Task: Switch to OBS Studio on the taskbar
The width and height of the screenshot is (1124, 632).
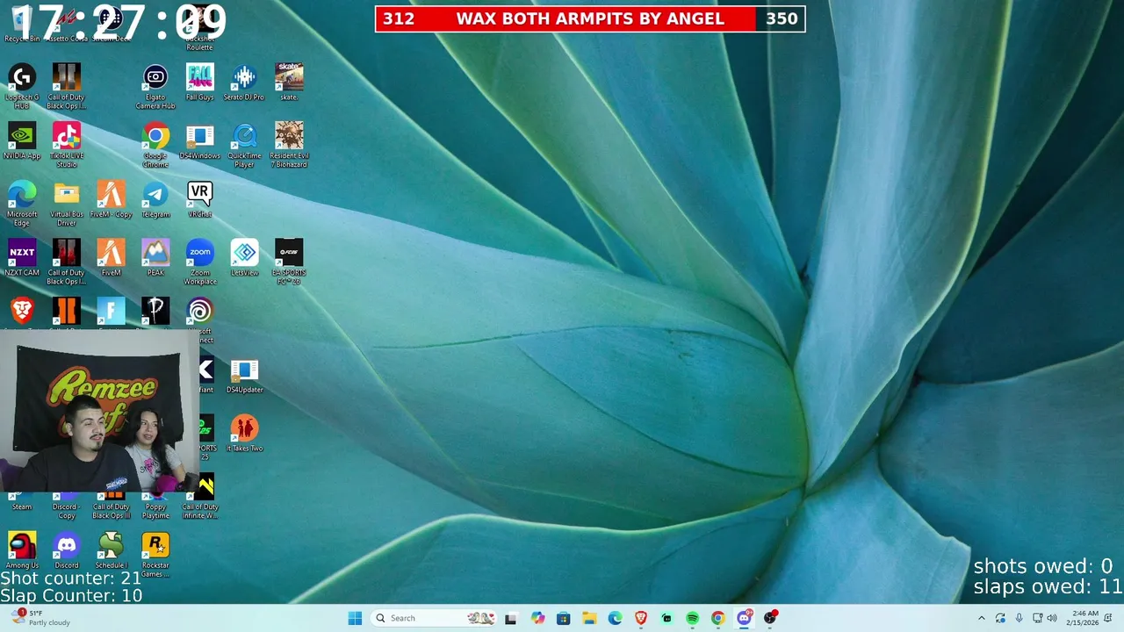Action: point(770,618)
